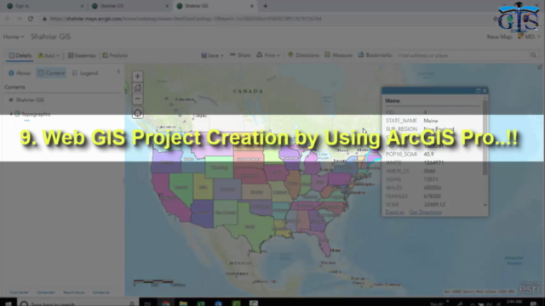Screen dimensions: 545x306
Task: Zoom in with the map plus button
Action: (x=137, y=76)
